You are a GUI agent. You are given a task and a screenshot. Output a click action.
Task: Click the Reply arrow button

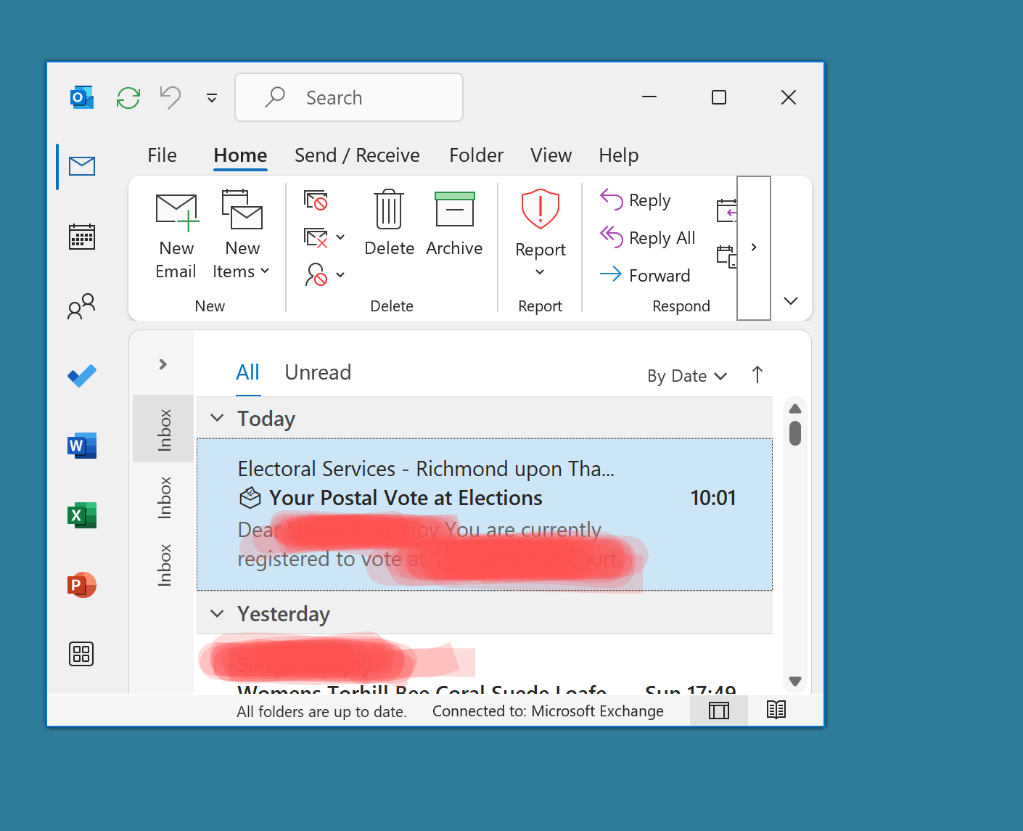tap(636, 200)
